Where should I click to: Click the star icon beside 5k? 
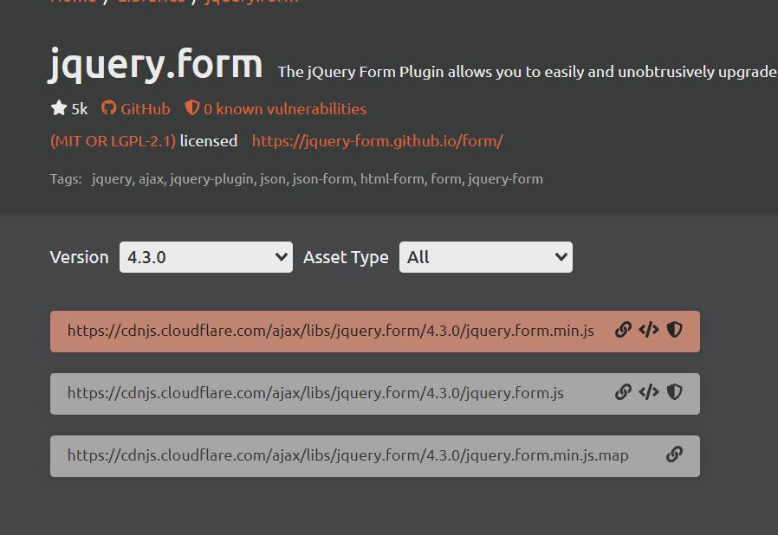click(59, 107)
